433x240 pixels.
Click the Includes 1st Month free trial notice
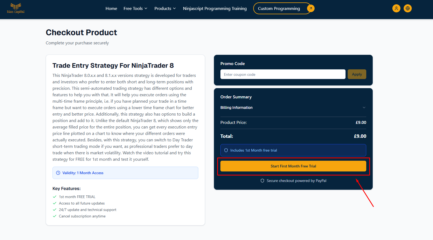pos(293,150)
